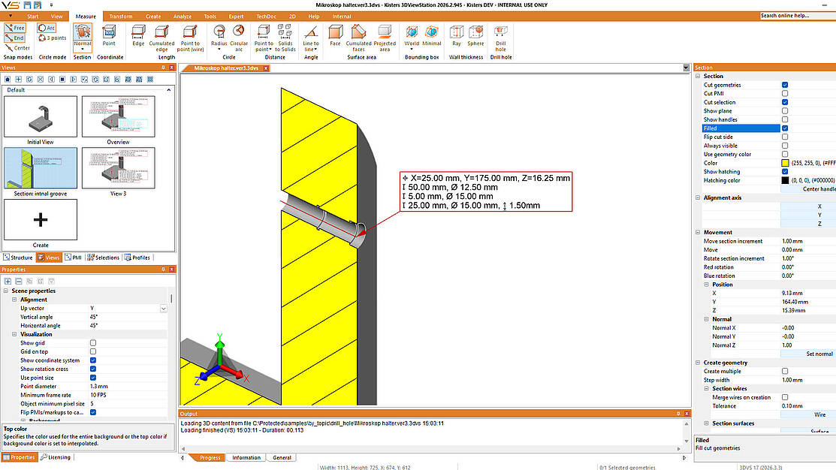
Task: Open the Up vector dropdown
Action: [x=163, y=309]
